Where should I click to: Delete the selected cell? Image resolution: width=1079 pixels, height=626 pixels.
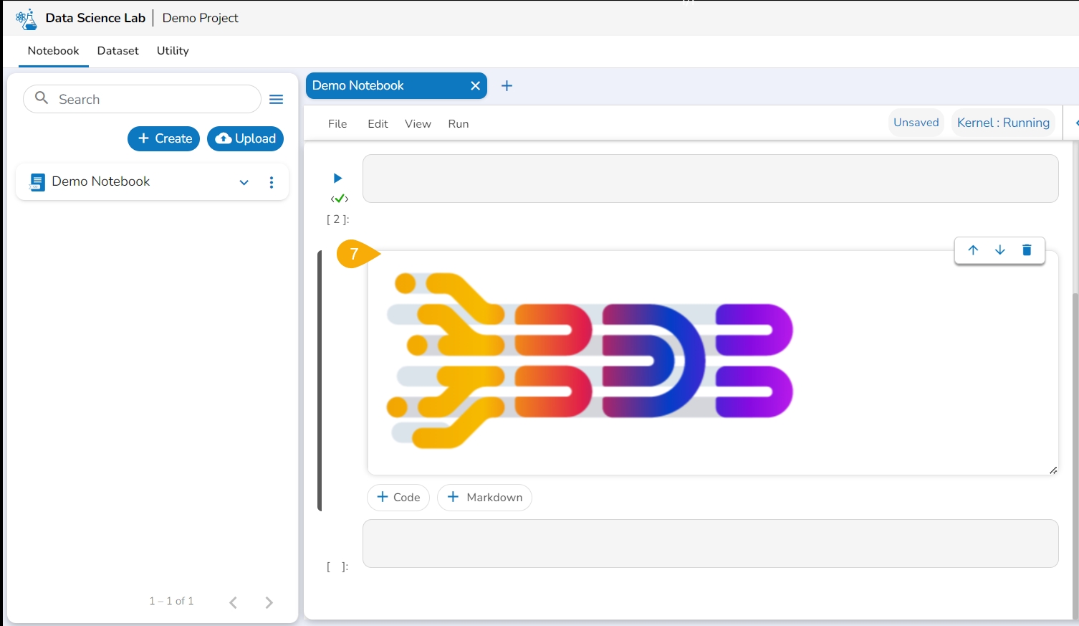coord(1027,250)
